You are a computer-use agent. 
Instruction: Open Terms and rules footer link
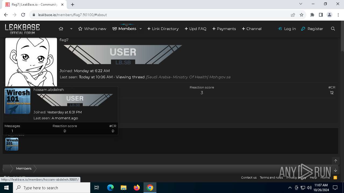click(271, 177)
